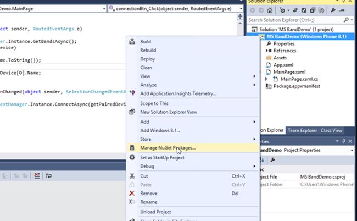Click magnifier search icon in Solution Explorer
Image resolution: width=357 pixels, height=221 pixels.
pyautogui.click(x=347, y=20)
